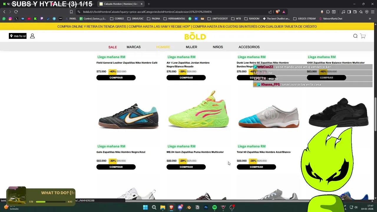Open The best ChatBot bookmark
The image size is (377, 212).
[276, 19]
